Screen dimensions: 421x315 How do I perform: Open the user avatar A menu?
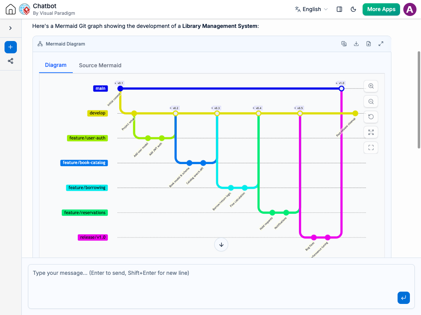click(410, 9)
